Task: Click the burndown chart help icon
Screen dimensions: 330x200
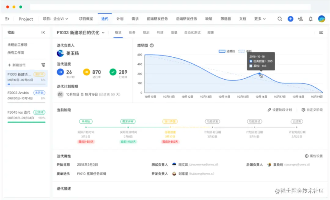Action: point(152,45)
